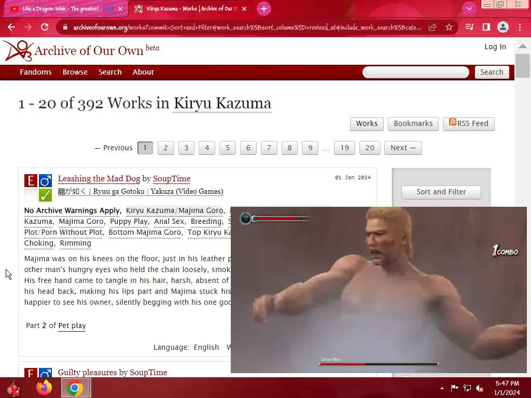Click Next page arrow link

tap(403, 148)
